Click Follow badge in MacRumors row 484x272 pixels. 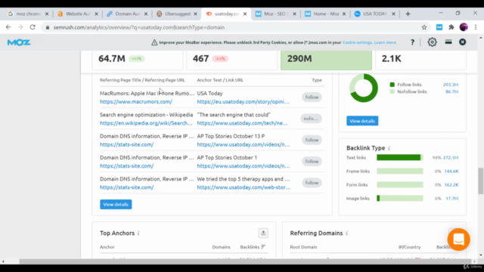[312, 97]
